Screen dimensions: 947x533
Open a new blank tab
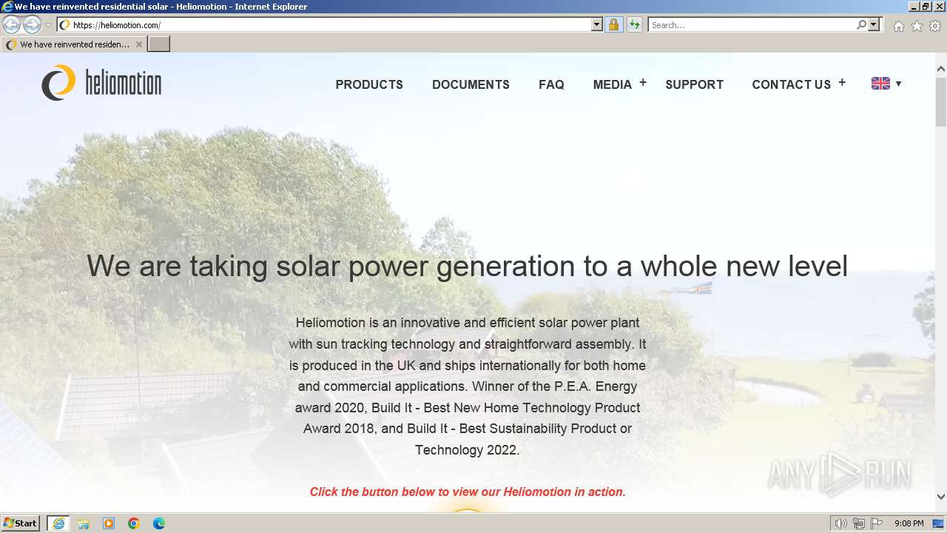pos(159,44)
